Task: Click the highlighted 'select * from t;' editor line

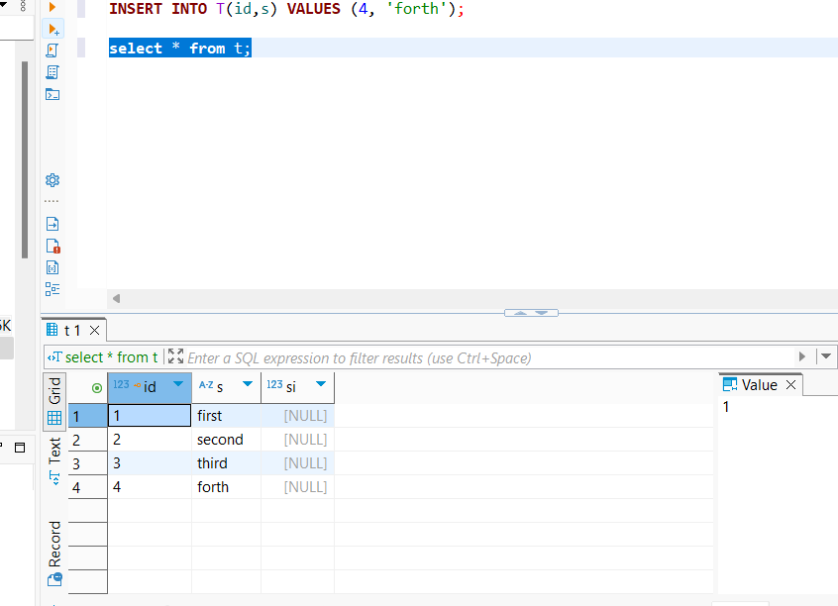Action: pyautogui.click(x=180, y=49)
